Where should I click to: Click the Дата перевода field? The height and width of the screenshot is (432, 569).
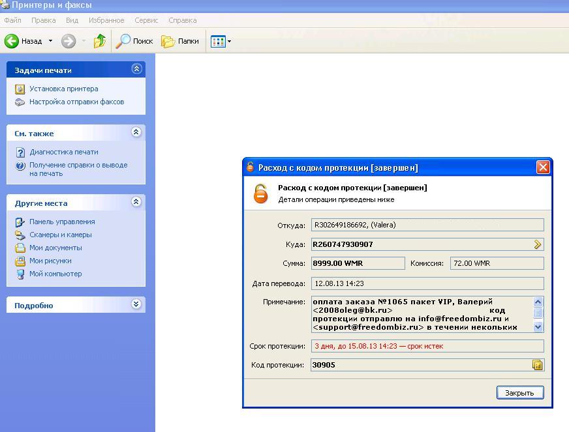click(x=427, y=283)
